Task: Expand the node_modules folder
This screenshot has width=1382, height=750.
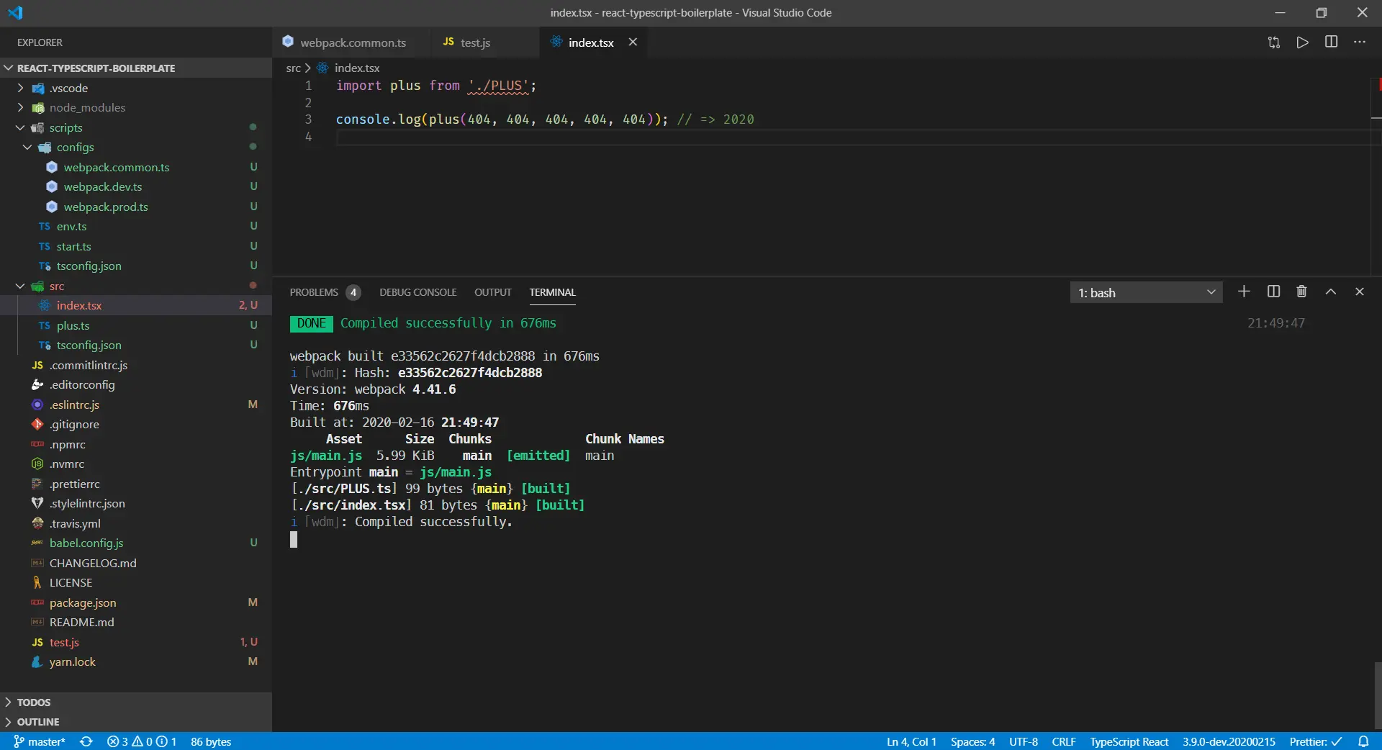Action: 136,107
